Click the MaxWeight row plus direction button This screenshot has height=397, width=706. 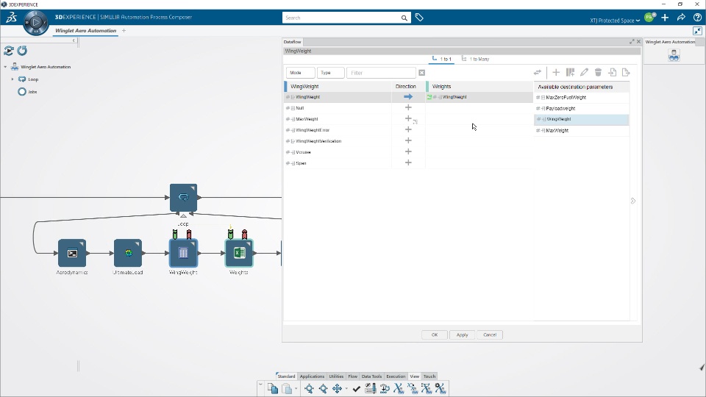[x=408, y=118]
